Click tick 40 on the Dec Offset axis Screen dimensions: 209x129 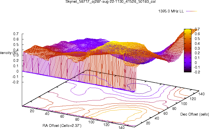[157, 118]
